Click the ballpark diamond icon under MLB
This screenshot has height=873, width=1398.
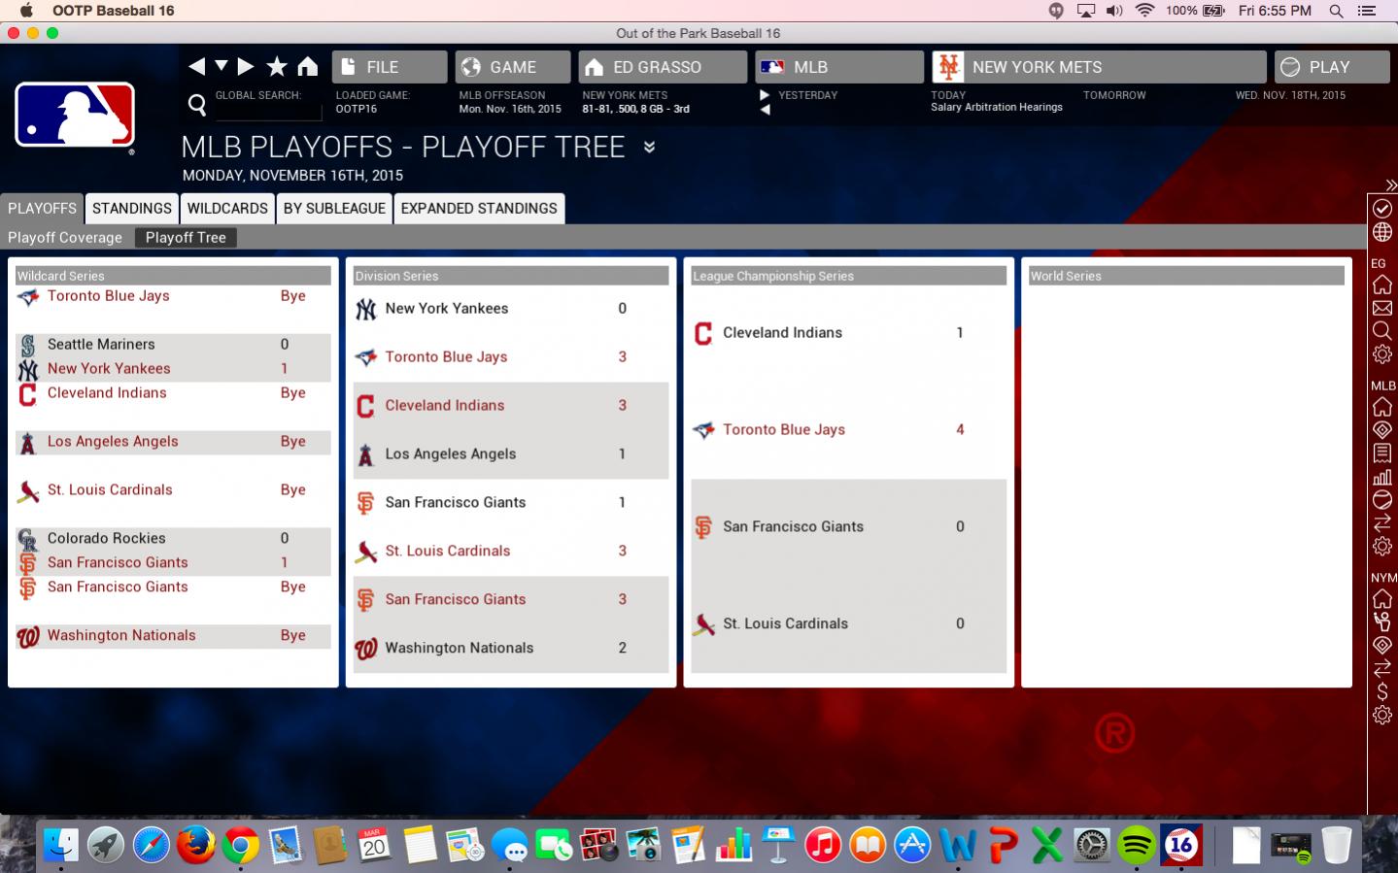tap(1382, 430)
